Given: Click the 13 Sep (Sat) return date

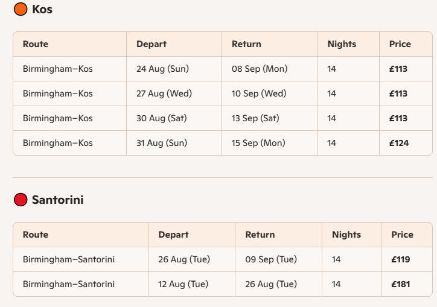Looking at the screenshot, I should (x=255, y=118).
